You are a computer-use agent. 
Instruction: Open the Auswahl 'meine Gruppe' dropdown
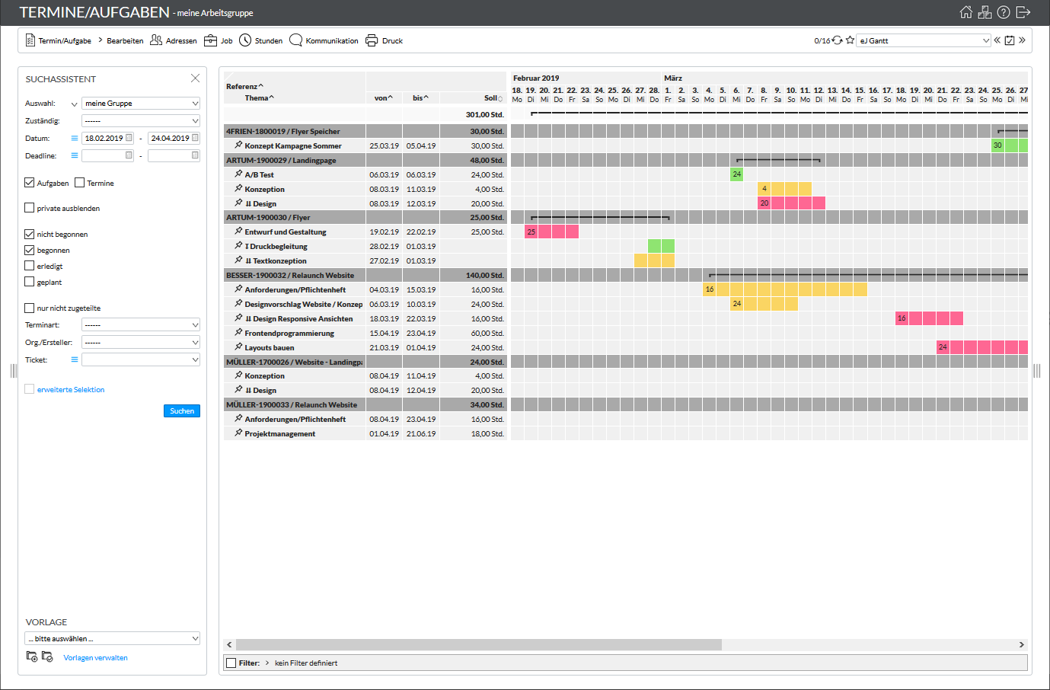[x=141, y=103]
